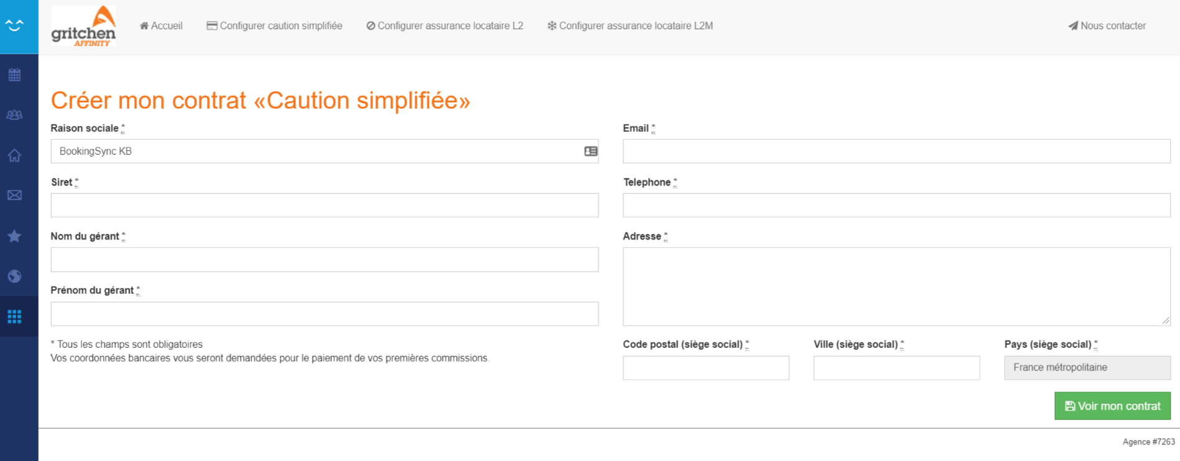
Task: Click the gritchen Affinity logo
Action: (x=83, y=26)
